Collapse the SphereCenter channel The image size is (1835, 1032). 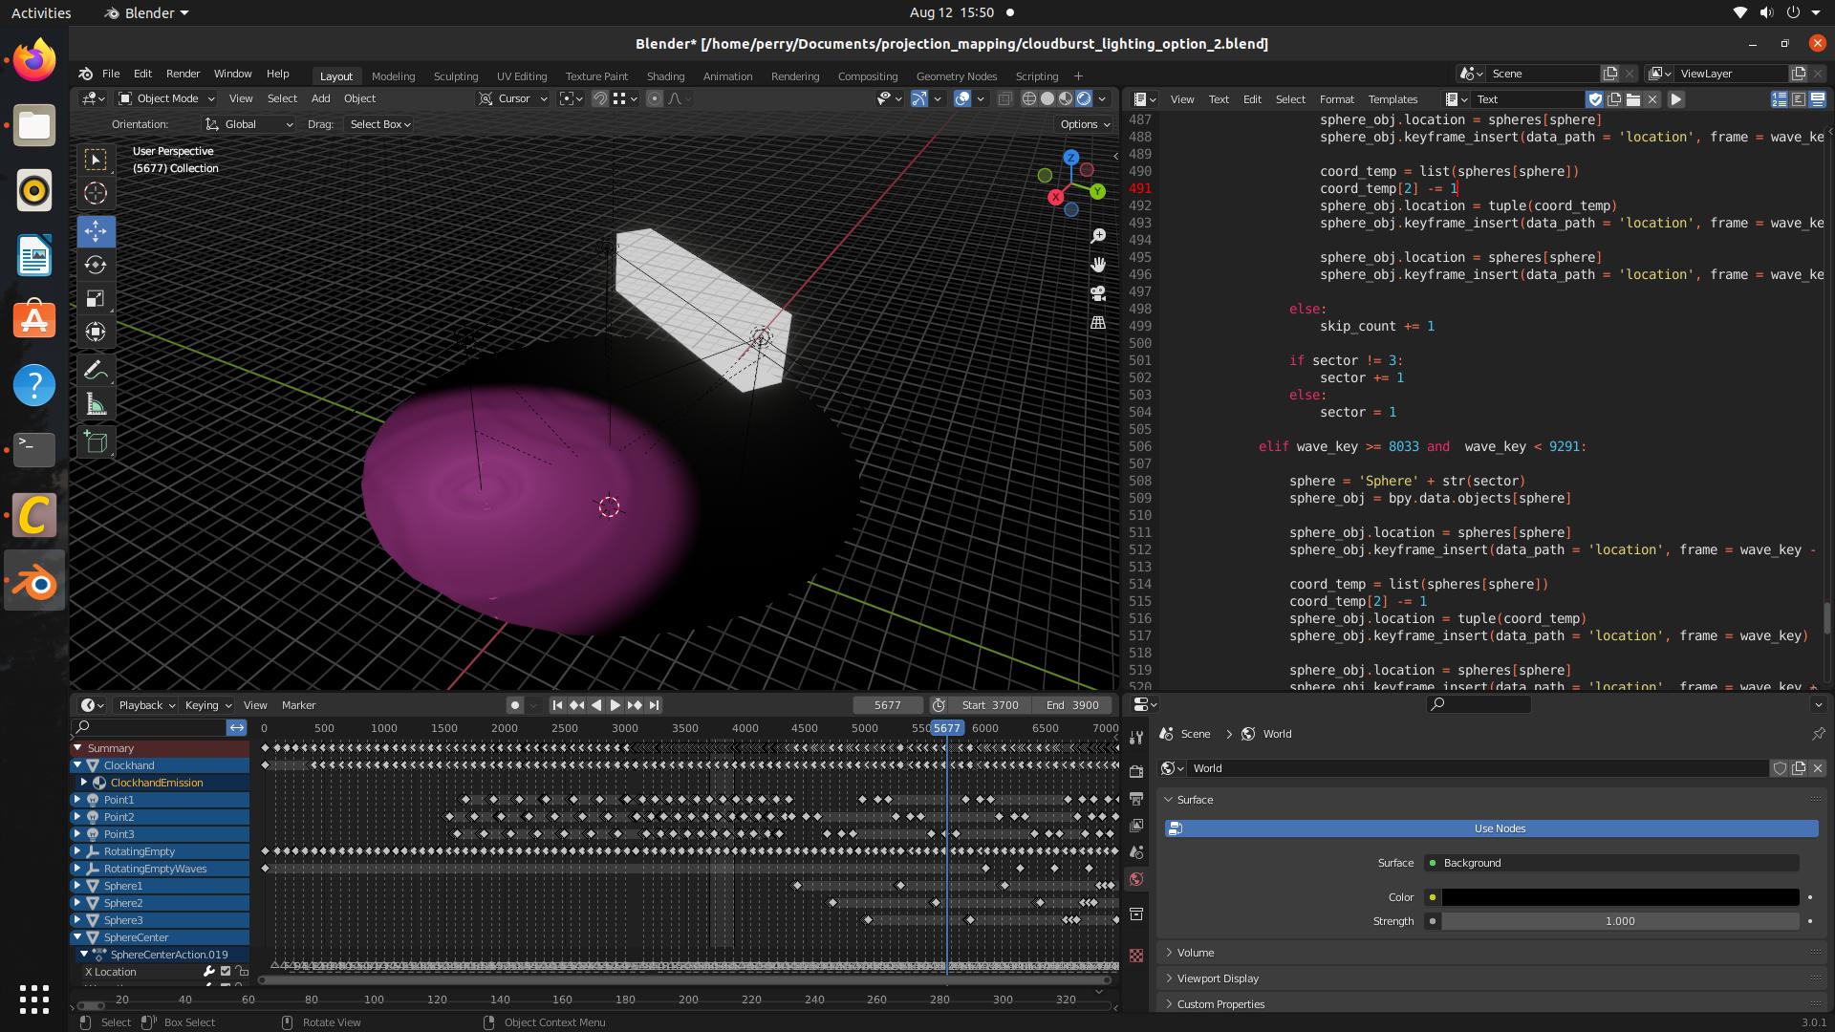[77, 937]
